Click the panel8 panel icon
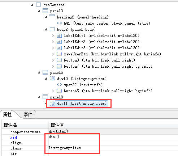 pos(45,97)
